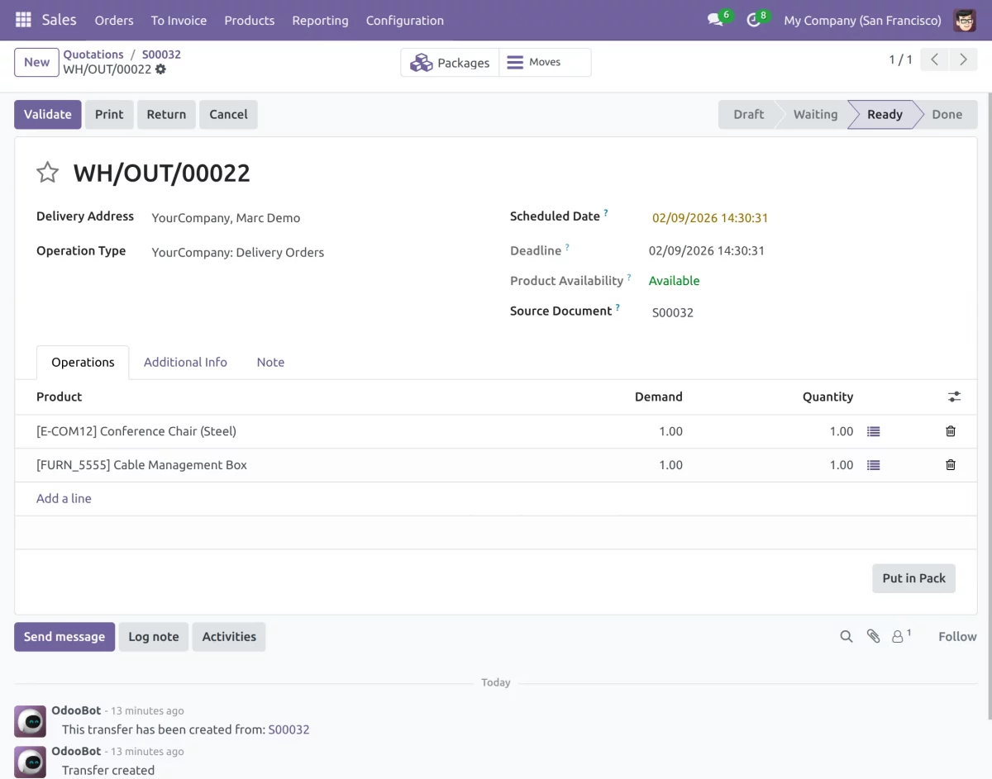This screenshot has height=779, width=992.
Task: Open the activities clock icon
Action: pos(753,20)
